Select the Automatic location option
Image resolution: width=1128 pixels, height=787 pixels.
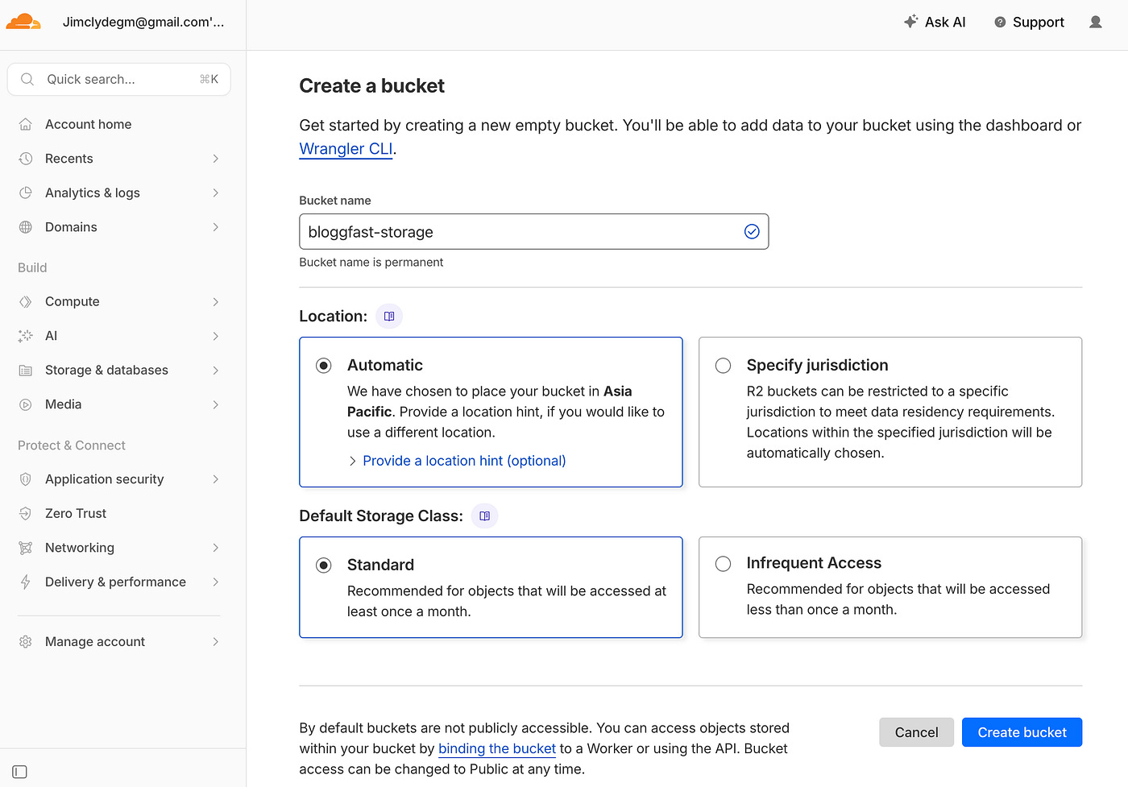tap(323, 365)
